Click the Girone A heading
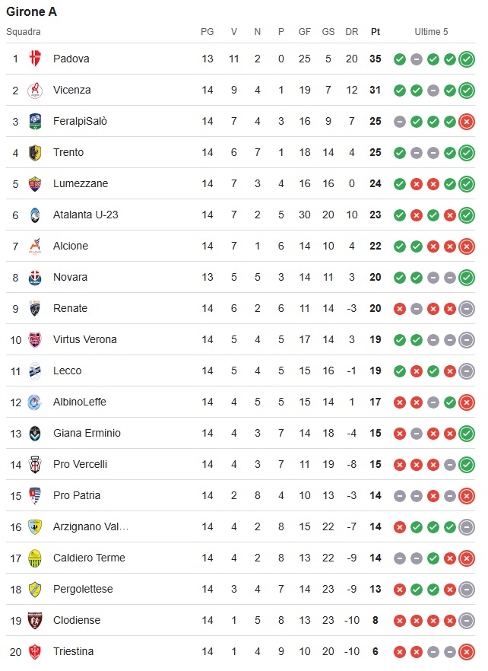 click(x=32, y=11)
